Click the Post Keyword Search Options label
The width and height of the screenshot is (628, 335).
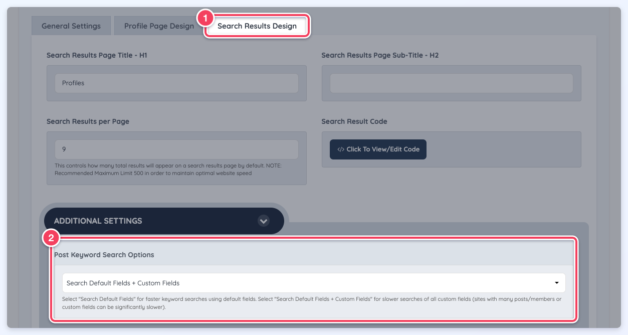(104, 255)
